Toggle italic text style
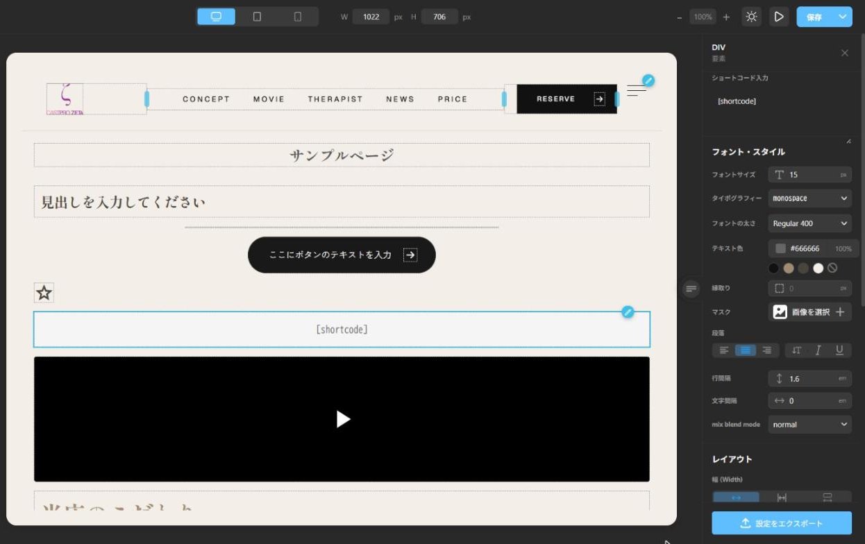 (x=818, y=350)
